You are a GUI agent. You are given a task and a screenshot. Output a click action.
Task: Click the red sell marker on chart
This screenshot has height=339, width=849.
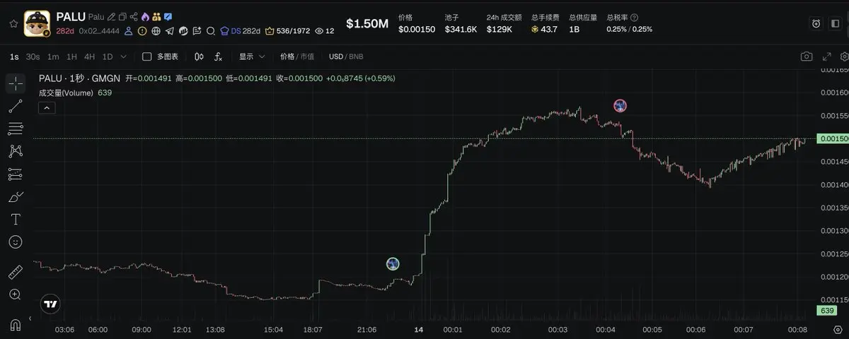click(620, 106)
